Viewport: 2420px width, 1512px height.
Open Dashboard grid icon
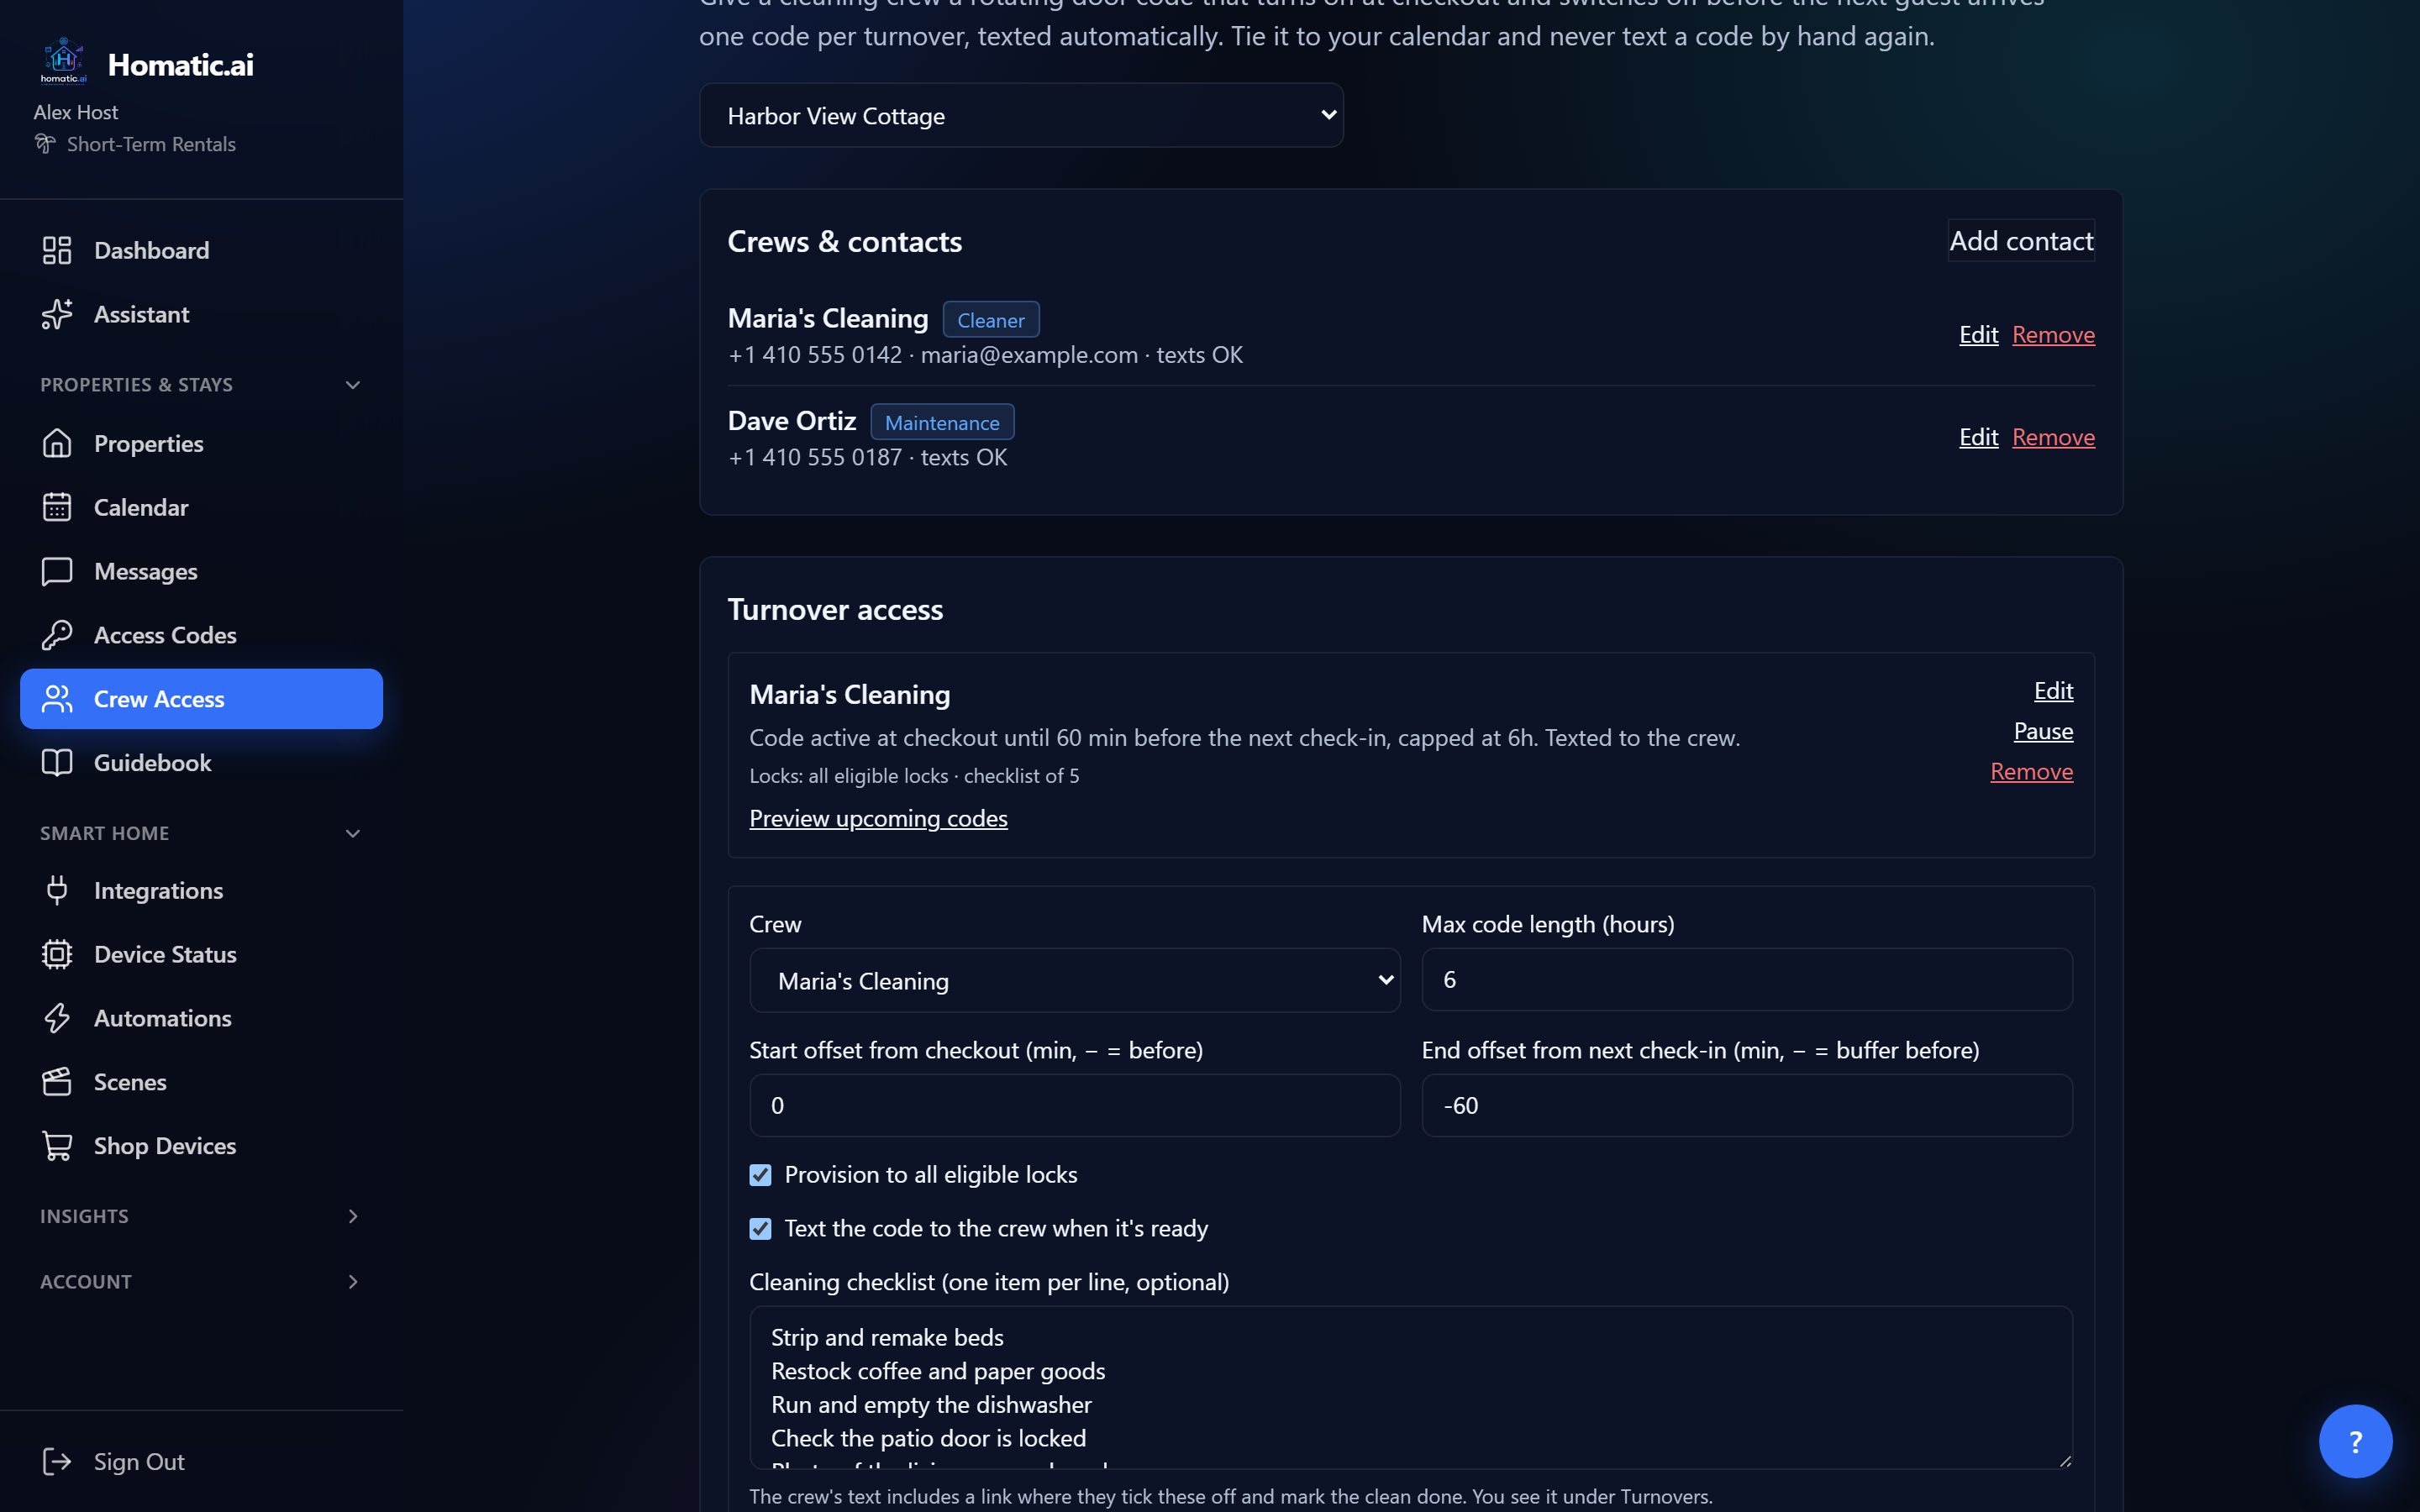(57, 250)
